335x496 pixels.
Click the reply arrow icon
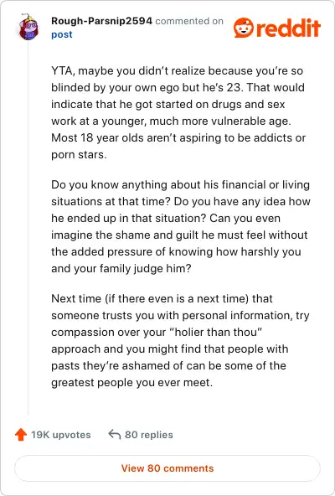click(x=115, y=435)
